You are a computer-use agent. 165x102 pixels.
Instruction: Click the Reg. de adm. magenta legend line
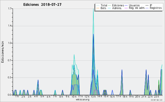point(126,8)
